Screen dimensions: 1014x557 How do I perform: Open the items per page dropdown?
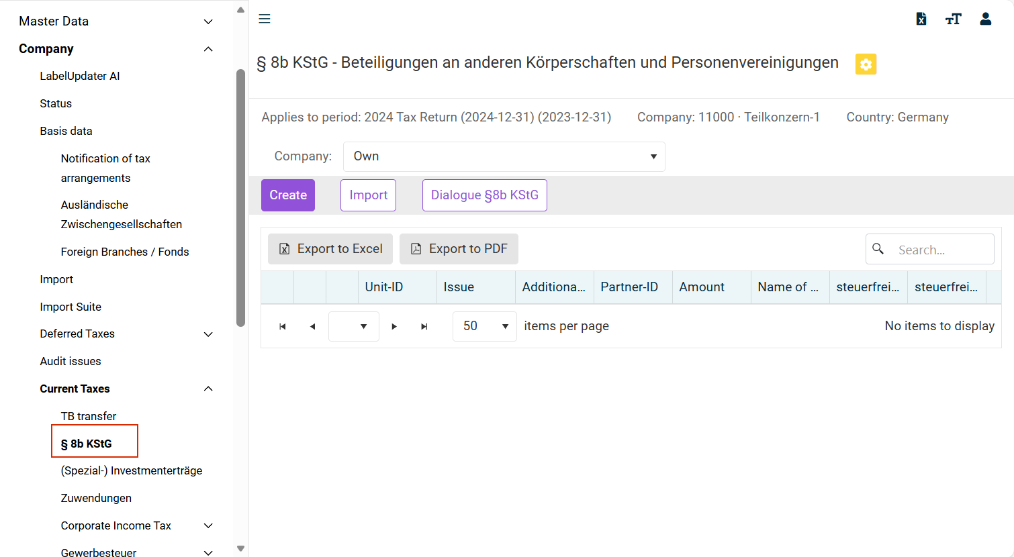tap(485, 326)
